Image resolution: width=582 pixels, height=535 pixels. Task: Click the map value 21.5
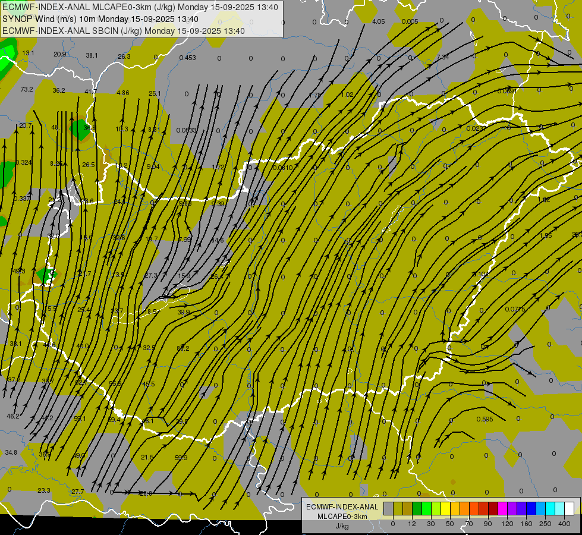point(147,457)
